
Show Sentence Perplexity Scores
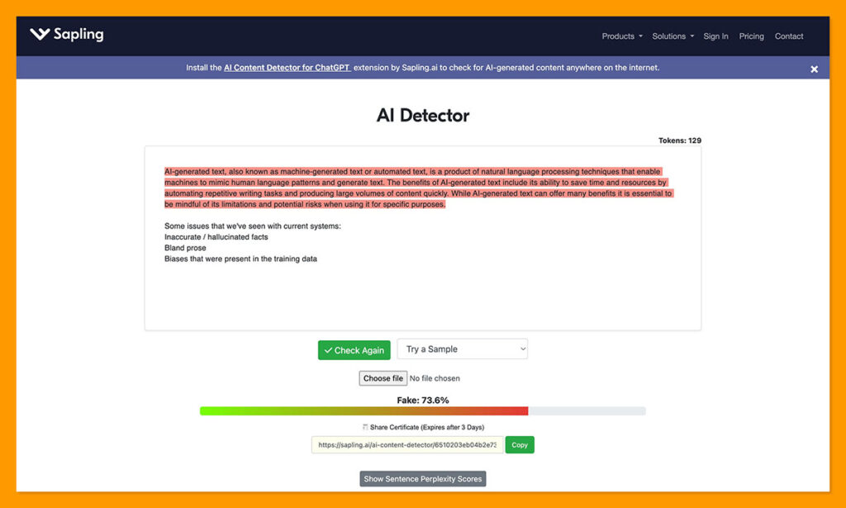tap(422, 479)
